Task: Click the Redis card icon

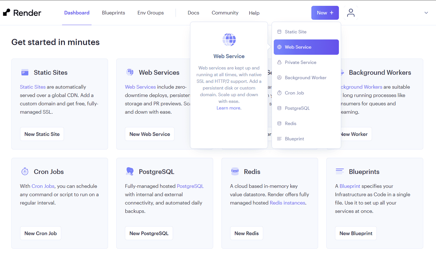Action: pyautogui.click(x=235, y=172)
